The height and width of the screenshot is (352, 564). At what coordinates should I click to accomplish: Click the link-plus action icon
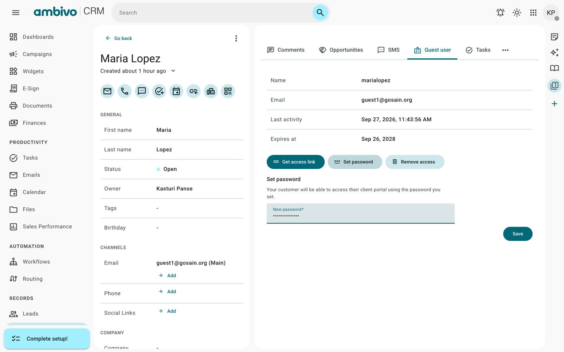click(x=193, y=91)
